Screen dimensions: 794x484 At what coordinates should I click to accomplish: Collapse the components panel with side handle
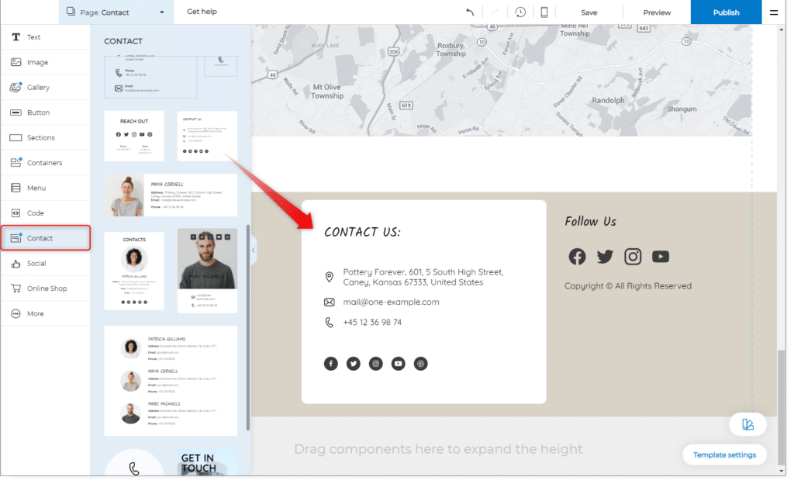[x=254, y=250]
